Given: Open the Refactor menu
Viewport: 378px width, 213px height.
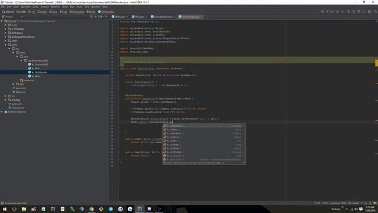Looking at the screenshot, I should [55, 7].
